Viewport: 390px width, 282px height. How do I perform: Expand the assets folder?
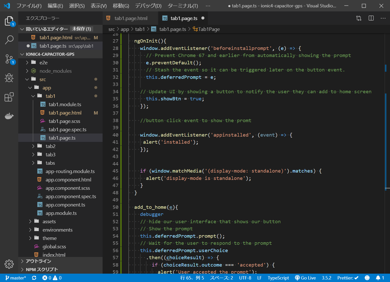(49, 221)
